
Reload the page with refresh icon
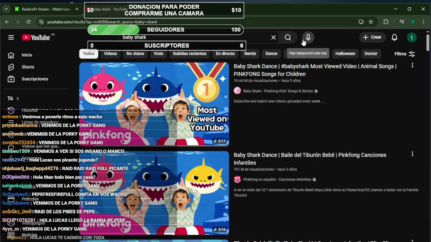pos(28,22)
